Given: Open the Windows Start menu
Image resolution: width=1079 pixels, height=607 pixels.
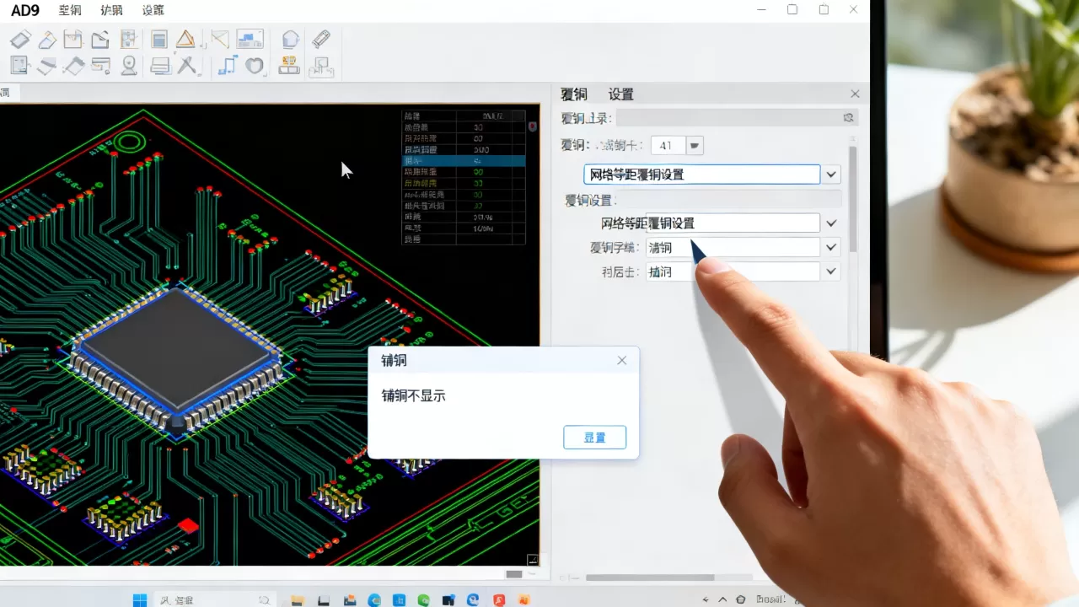Looking at the screenshot, I should pos(140,599).
